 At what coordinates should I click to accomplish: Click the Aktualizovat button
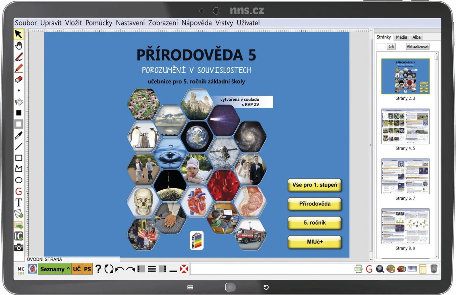point(418,46)
